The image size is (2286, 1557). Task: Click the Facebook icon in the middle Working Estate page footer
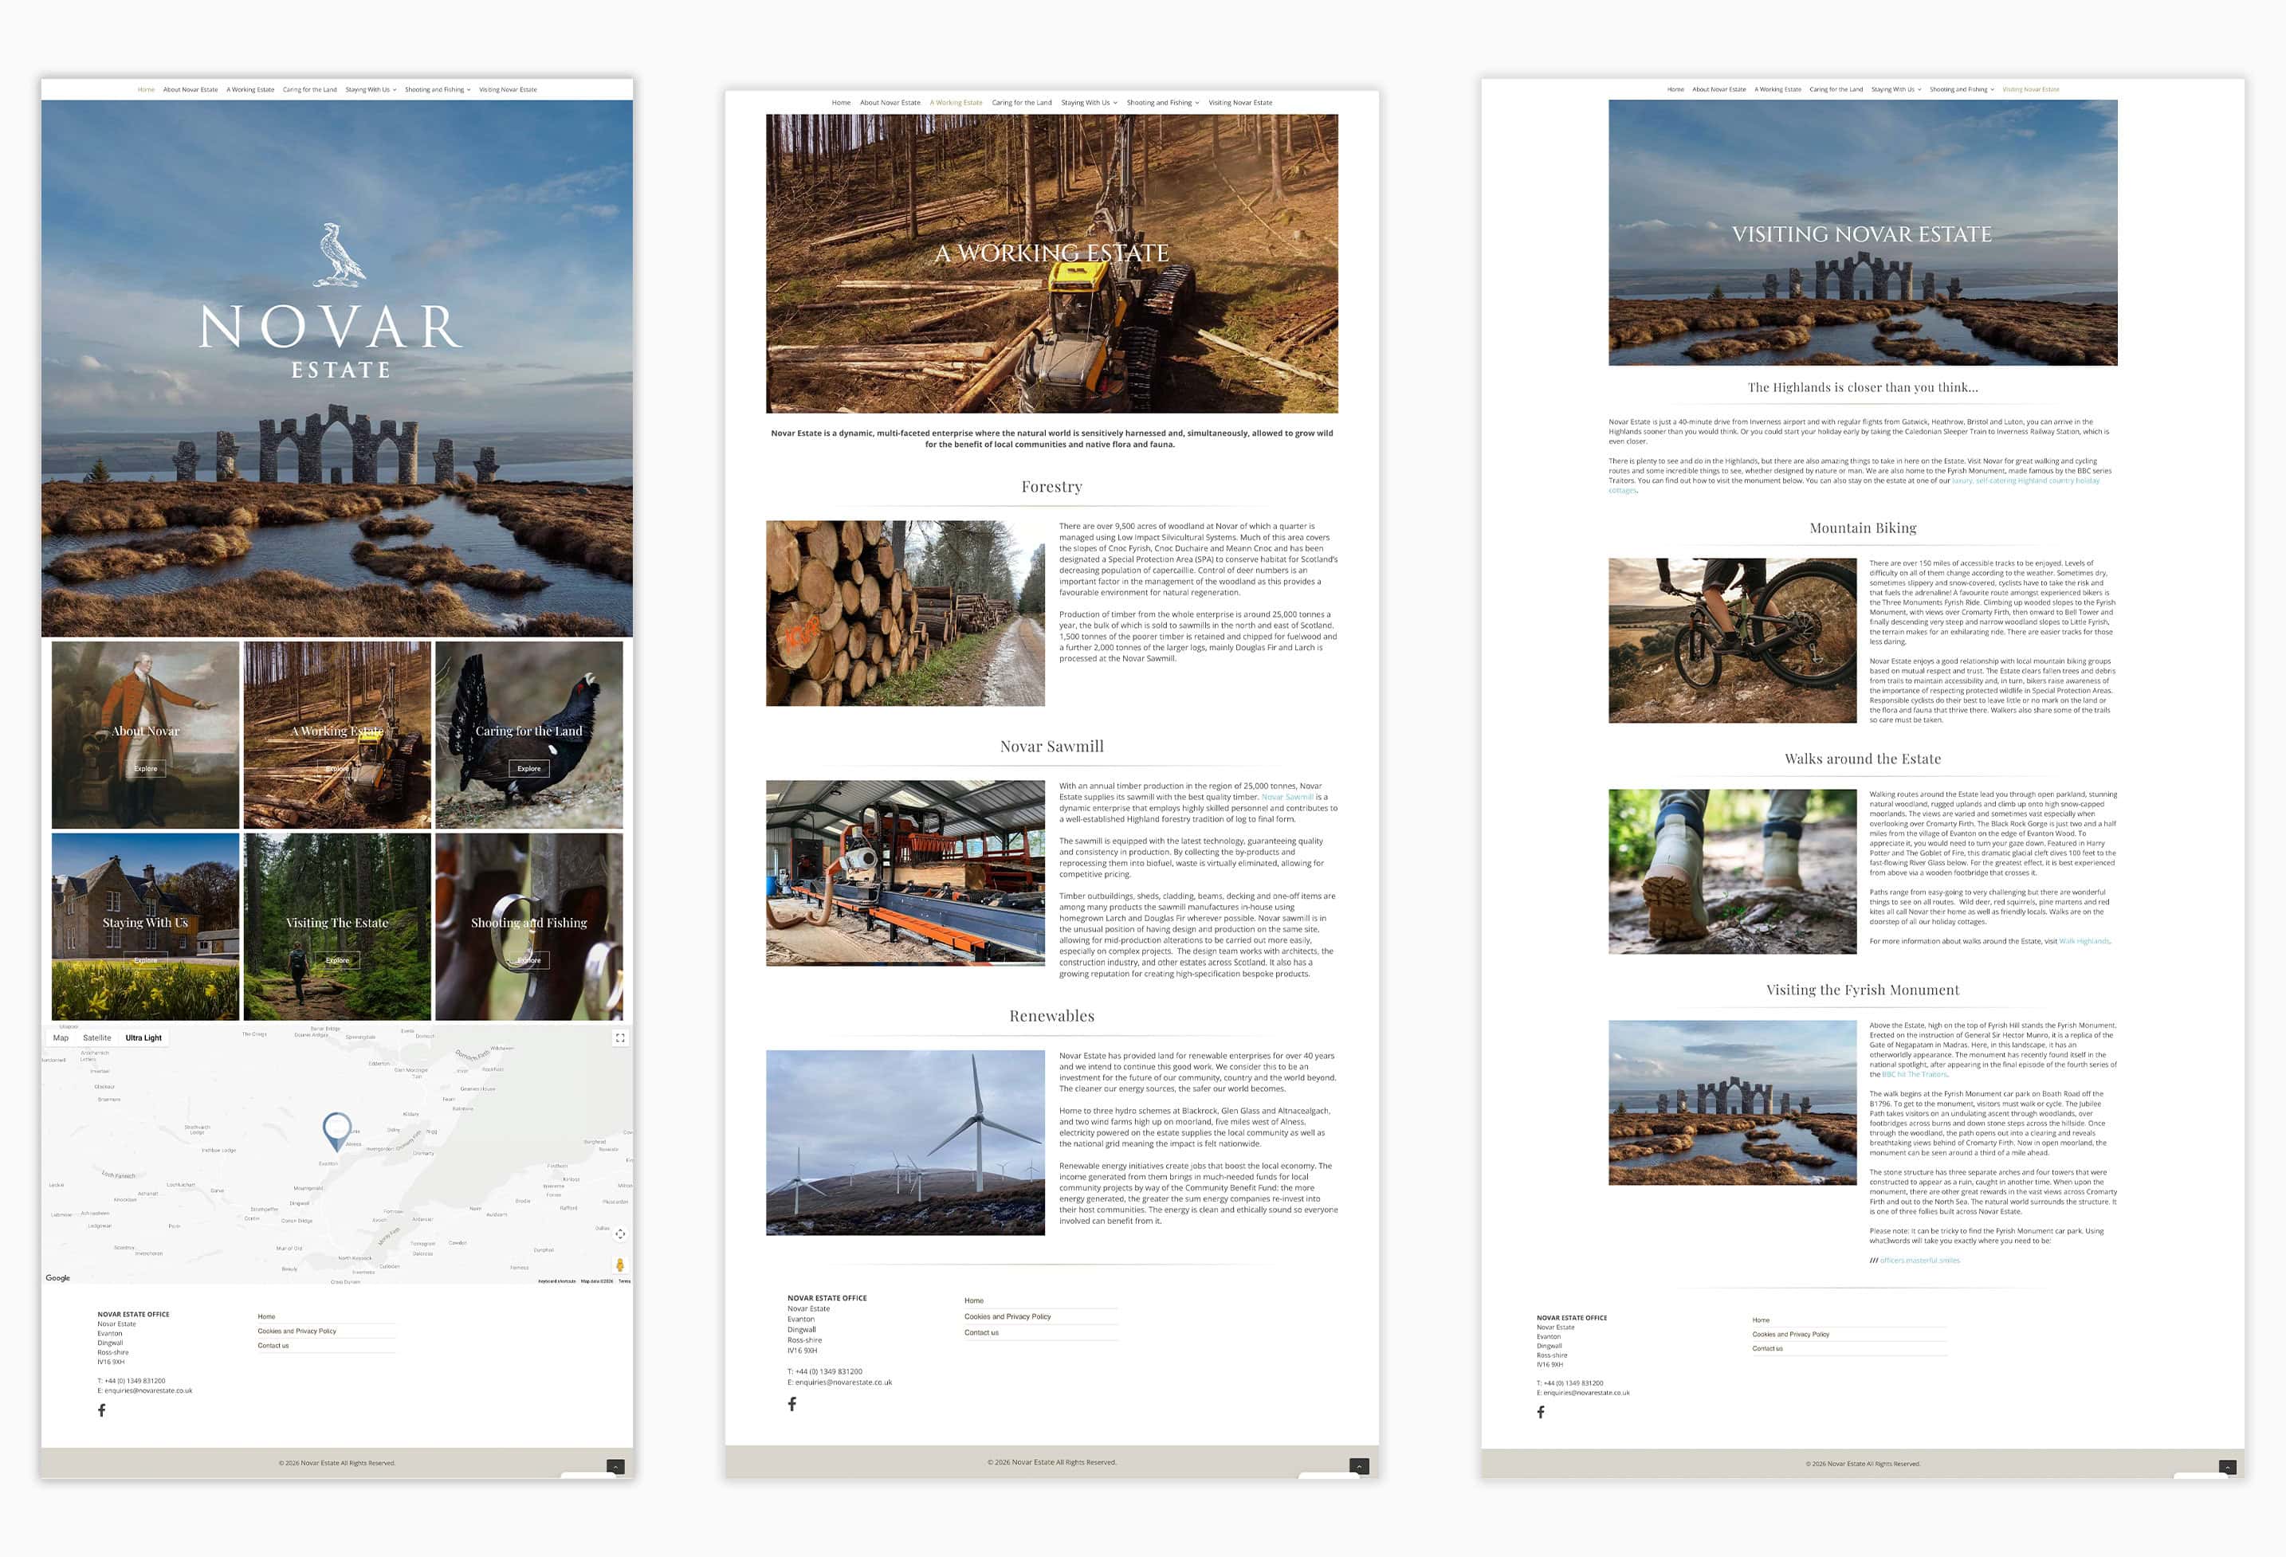[791, 1403]
